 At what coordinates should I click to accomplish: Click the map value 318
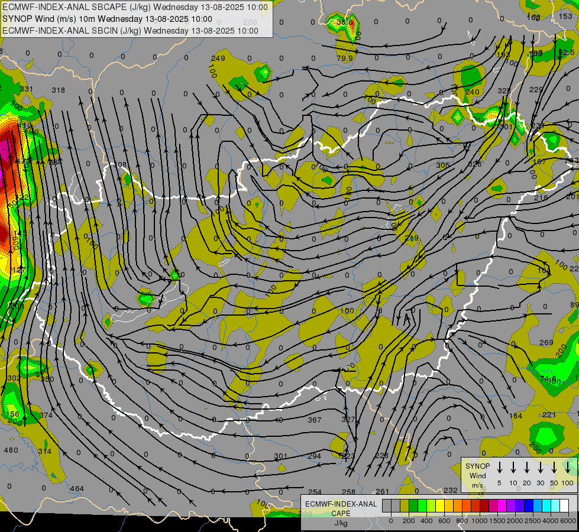pyautogui.click(x=59, y=90)
